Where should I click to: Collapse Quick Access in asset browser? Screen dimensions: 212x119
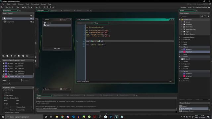click(x=180, y=20)
